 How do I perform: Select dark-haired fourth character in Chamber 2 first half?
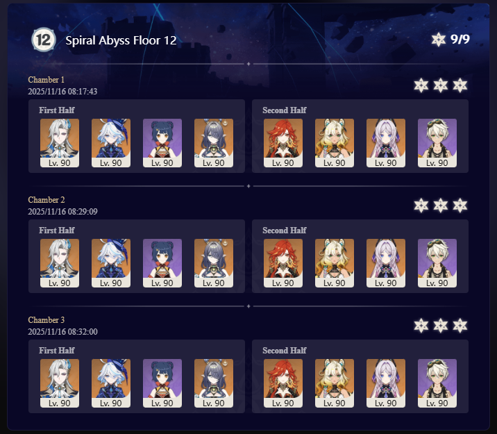tap(214, 263)
